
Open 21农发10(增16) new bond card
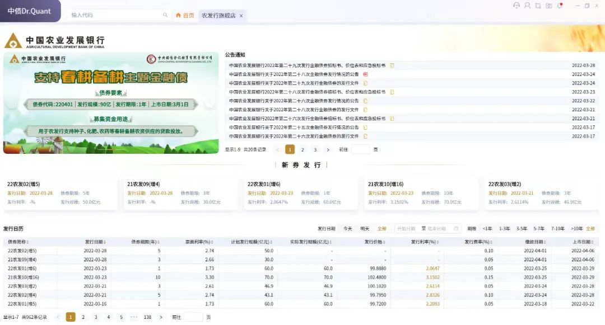tap(421, 194)
